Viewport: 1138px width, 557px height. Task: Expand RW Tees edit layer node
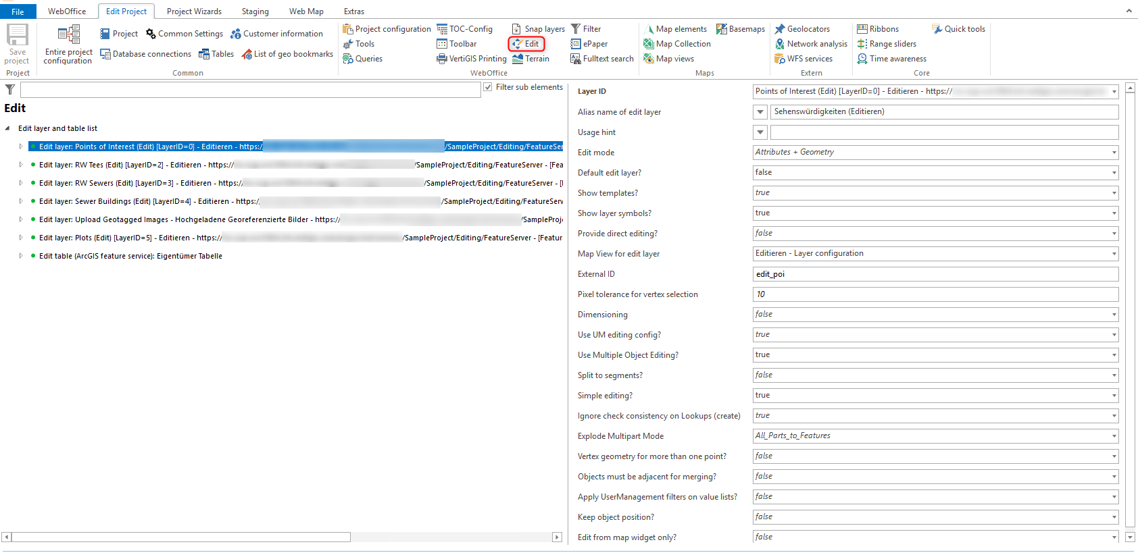pyautogui.click(x=21, y=165)
